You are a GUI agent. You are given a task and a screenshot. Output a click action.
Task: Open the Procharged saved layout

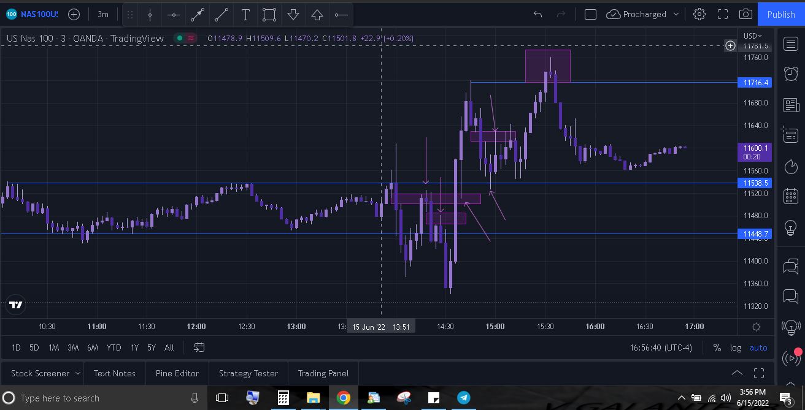click(636, 14)
